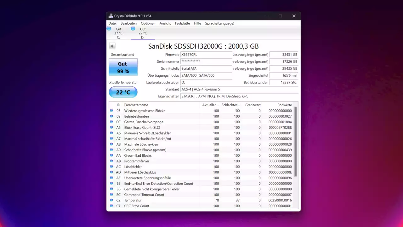
Task: Click status icon for Maximale Löschzyklen
Action: pos(111,144)
